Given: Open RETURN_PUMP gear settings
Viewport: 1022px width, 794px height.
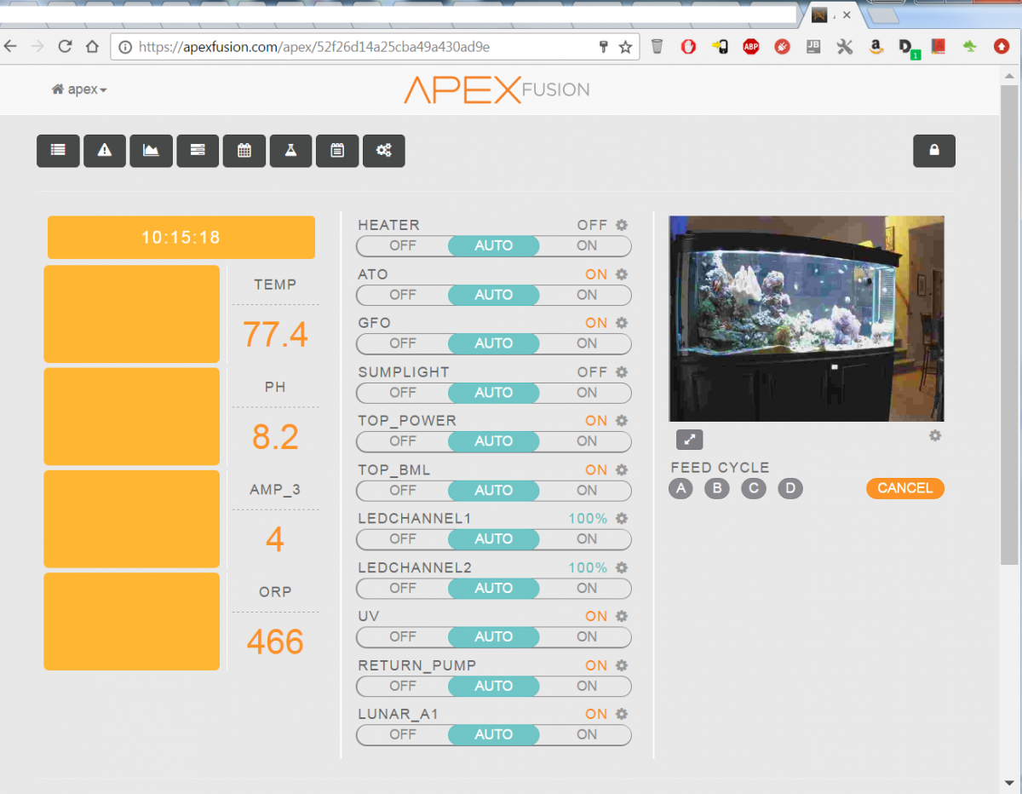Looking at the screenshot, I should [x=622, y=665].
